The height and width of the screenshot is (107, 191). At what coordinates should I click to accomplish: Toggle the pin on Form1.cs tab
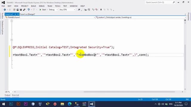click(15, 14)
